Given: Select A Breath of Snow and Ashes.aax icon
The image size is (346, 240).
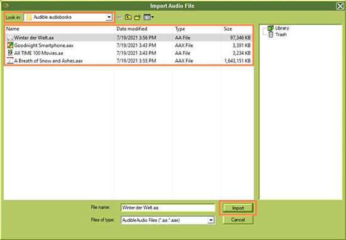Looking at the screenshot, I should (10, 61).
